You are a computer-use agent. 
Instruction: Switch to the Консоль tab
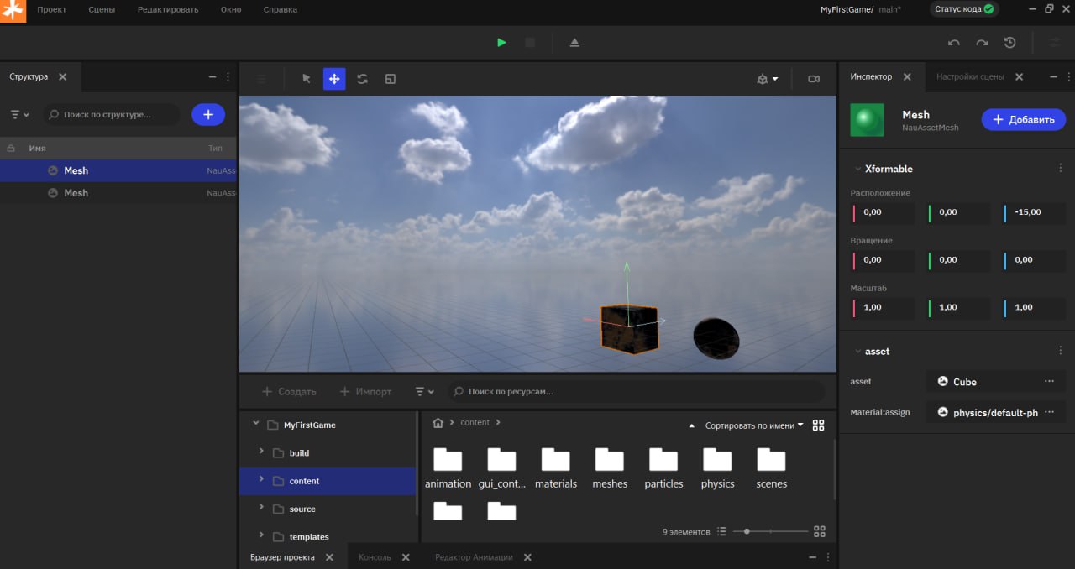click(375, 557)
